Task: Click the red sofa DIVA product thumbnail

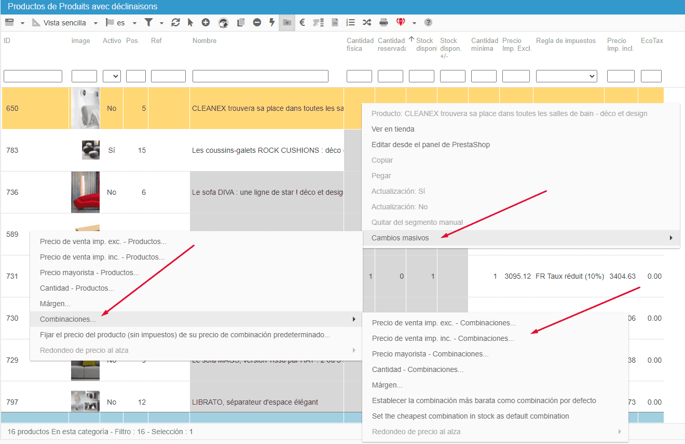Action: click(x=85, y=192)
